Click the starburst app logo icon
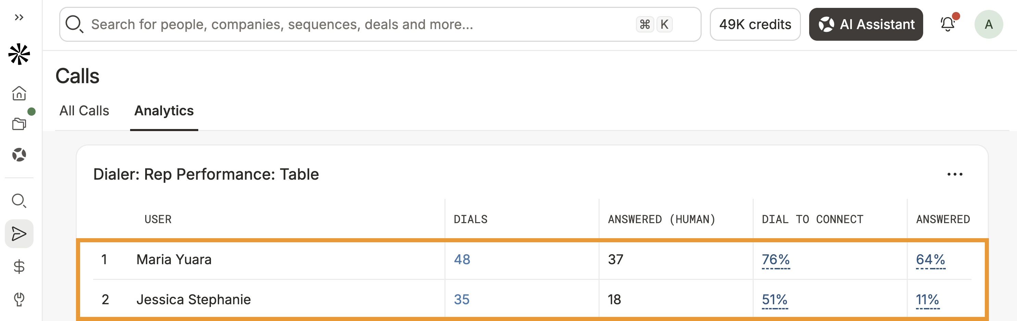This screenshot has height=321, width=1017. click(x=19, y=54)
